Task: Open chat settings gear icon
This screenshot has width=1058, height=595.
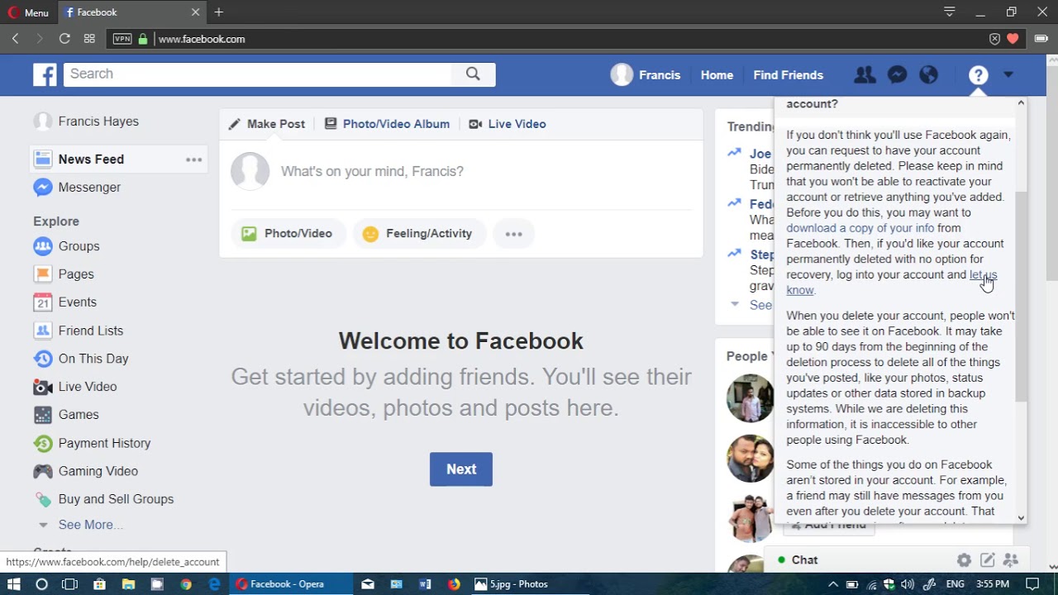Action: click(964, 560)
